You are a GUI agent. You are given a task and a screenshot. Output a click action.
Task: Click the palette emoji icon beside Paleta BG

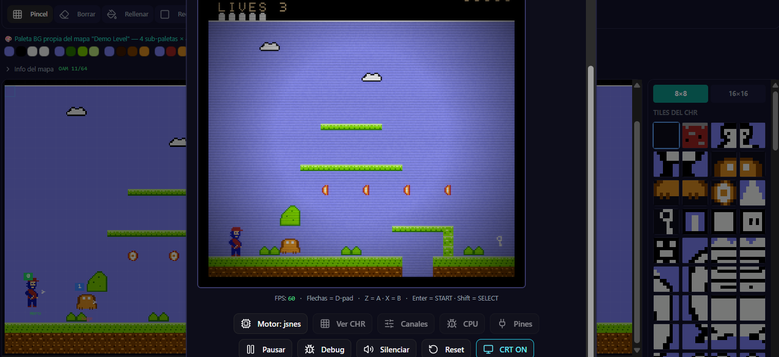8,39
